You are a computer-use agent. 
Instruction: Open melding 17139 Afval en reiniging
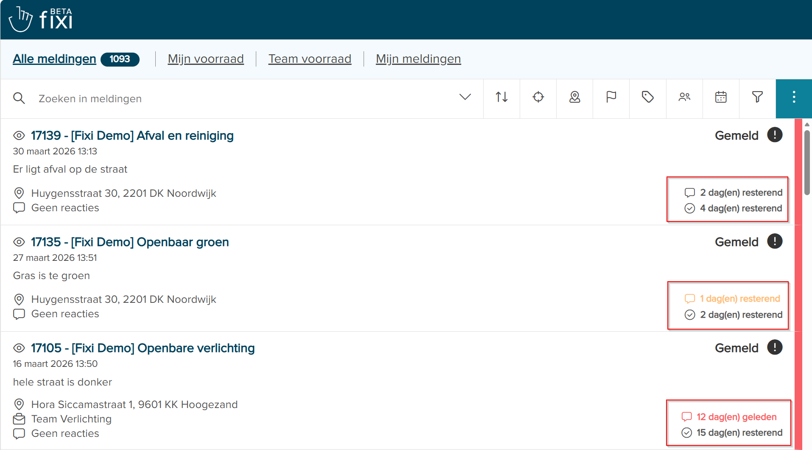pyautogui.click(x=132, y=135)
